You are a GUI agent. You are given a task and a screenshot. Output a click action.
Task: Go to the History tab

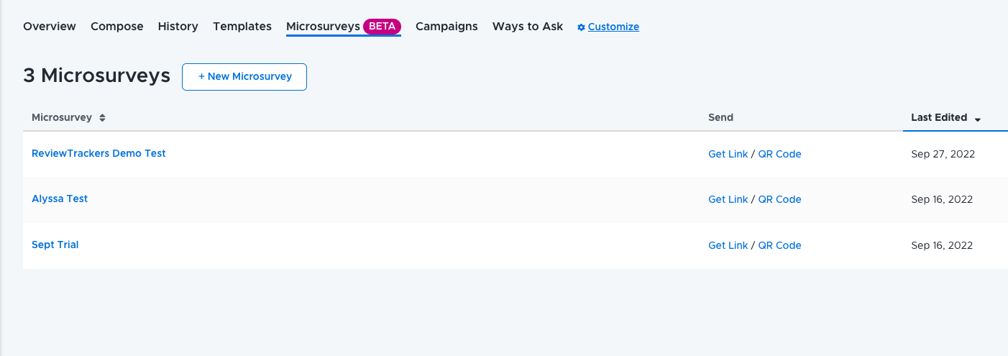(x=178, y=27)
